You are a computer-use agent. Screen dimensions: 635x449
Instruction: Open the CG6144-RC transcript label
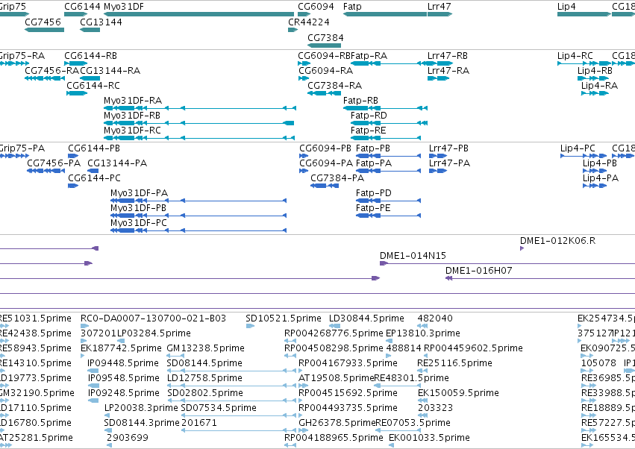click(93, 86)
